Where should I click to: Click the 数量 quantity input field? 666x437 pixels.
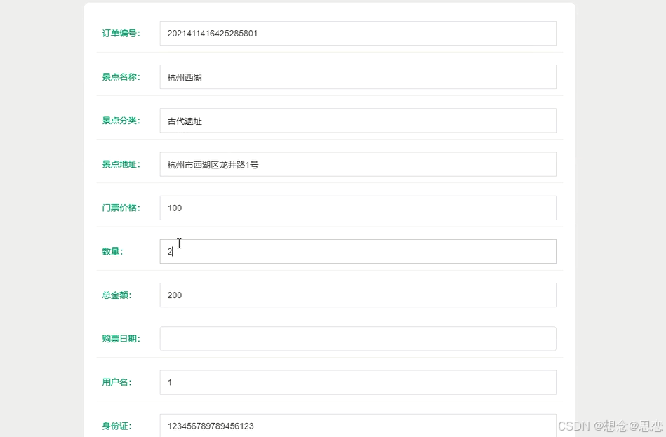tap(358, 251)
